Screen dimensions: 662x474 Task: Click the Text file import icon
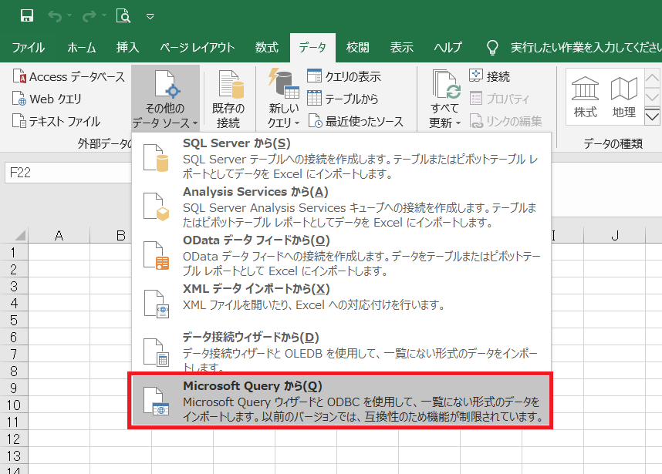point(19,121)
